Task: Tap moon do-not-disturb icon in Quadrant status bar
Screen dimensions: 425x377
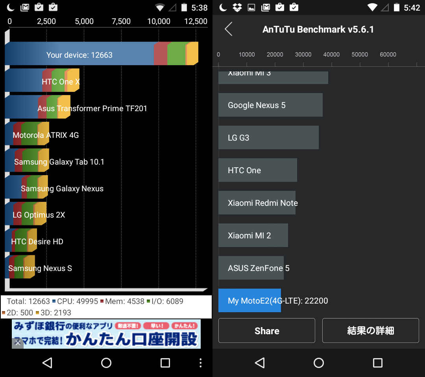Action: 10,7
